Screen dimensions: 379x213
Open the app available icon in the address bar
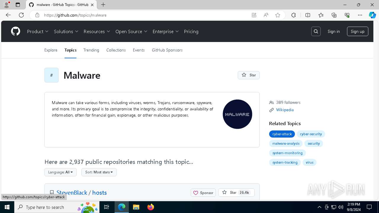coord(254,15)
